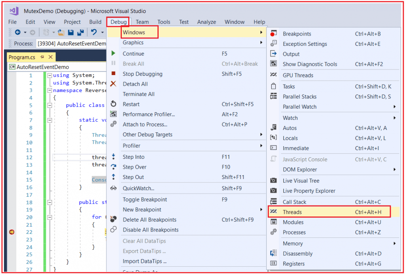
Task: Close the Program.cs tab
Action: click(50, 57)
